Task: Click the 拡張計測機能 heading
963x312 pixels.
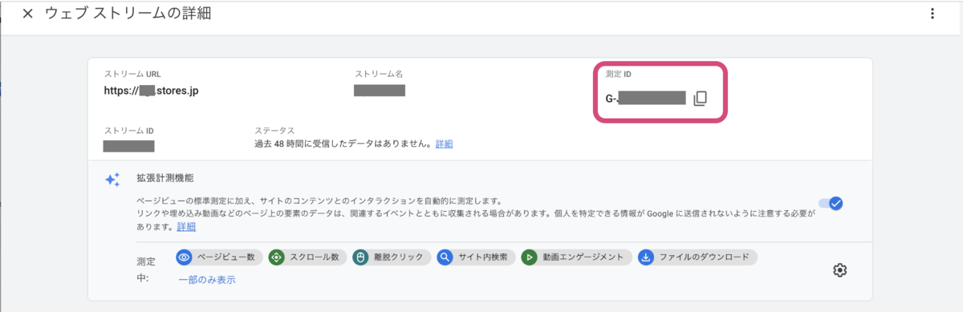Action: (x=165, y=178)
